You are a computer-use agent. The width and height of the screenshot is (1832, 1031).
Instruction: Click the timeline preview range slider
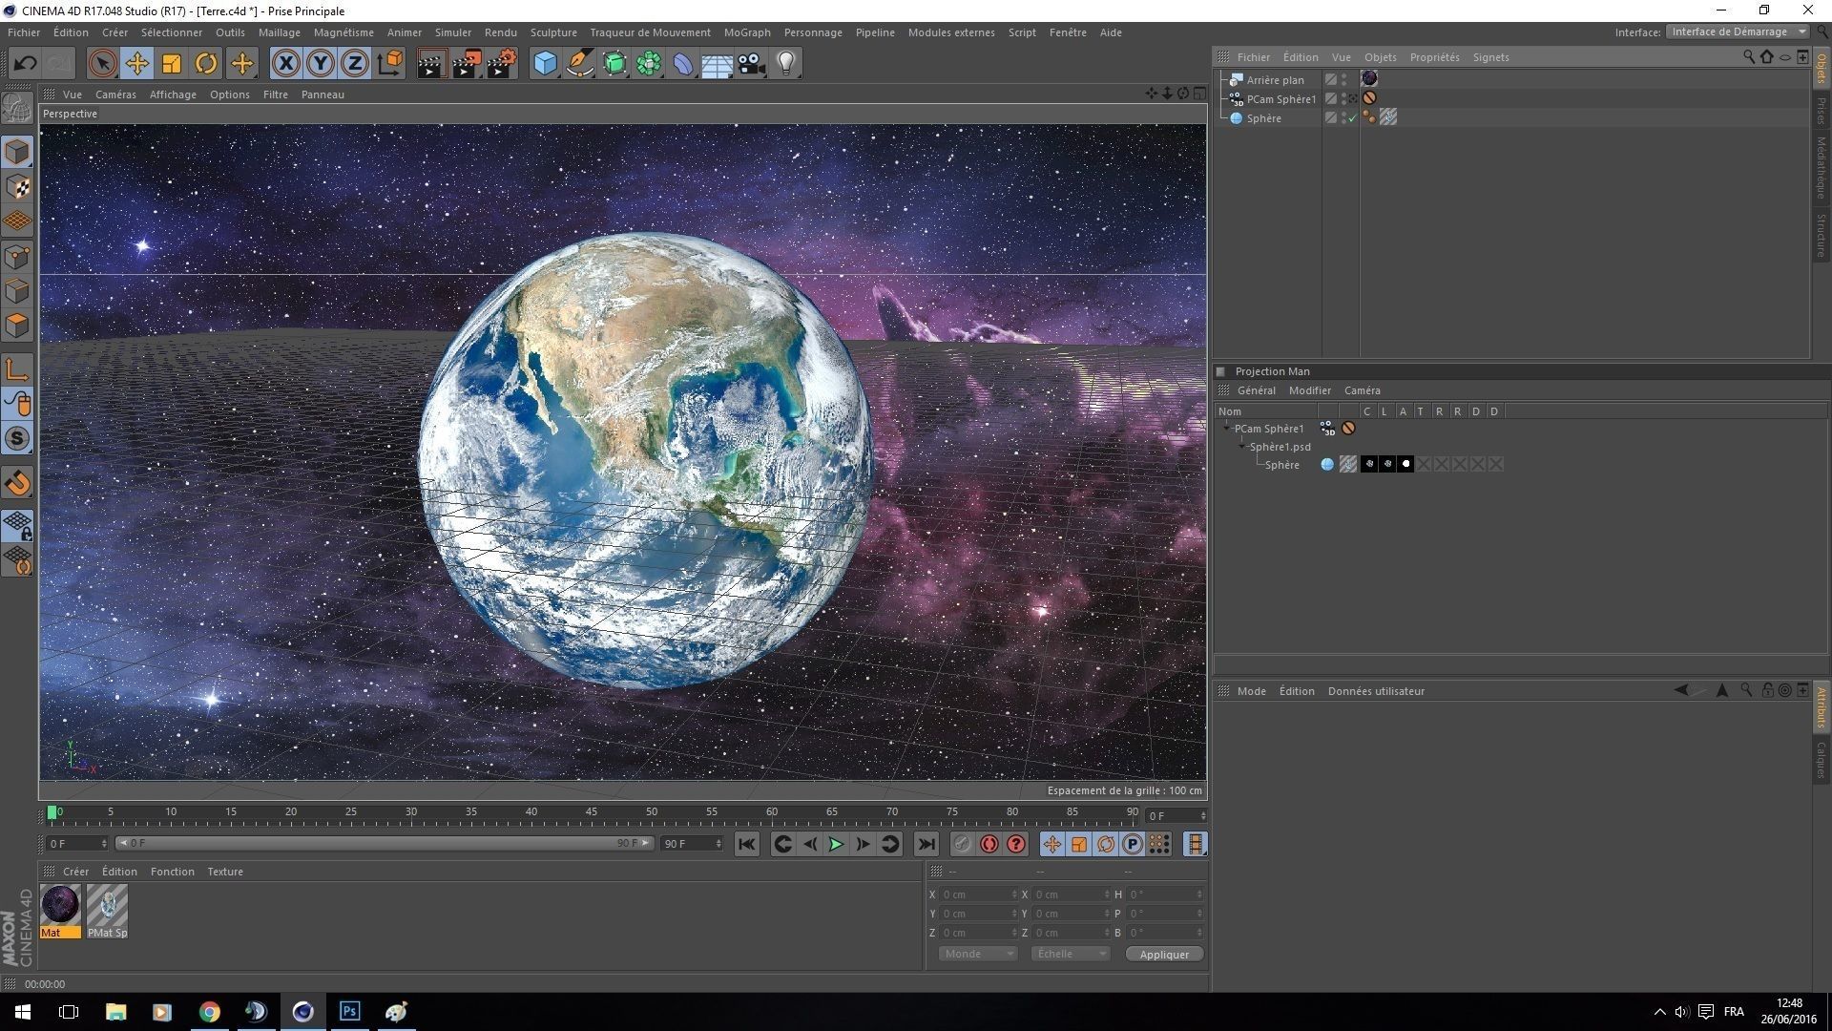[x=385, y=843]
